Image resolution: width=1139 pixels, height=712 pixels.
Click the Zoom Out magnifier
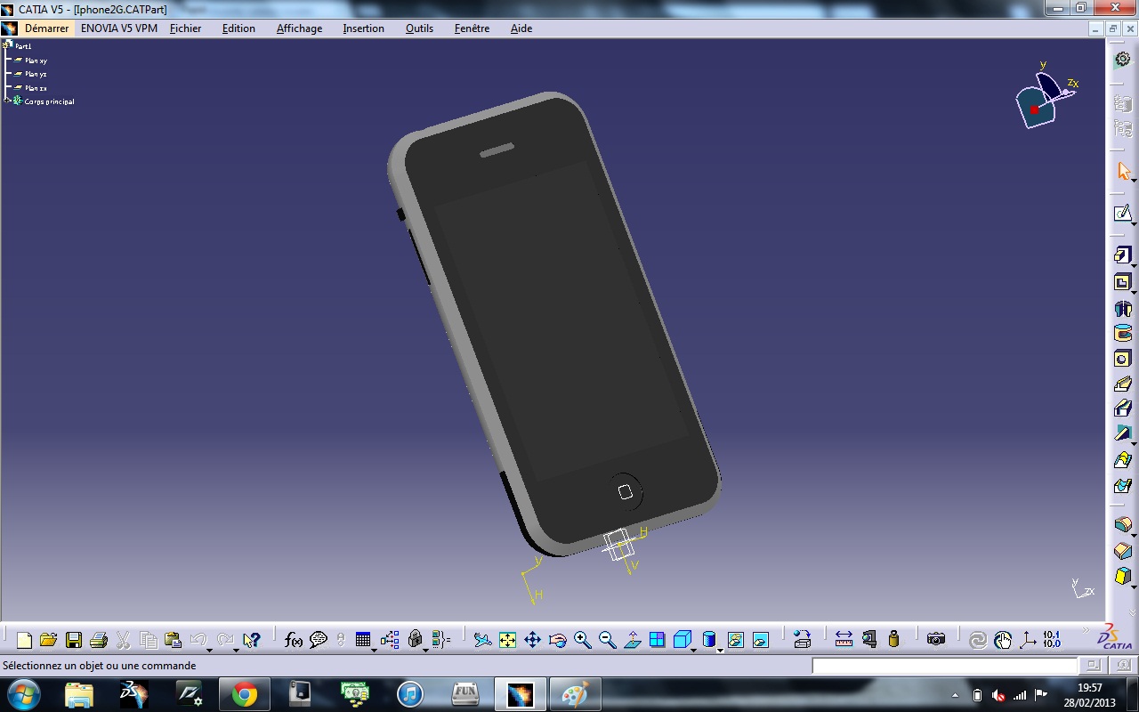(607, 640)
